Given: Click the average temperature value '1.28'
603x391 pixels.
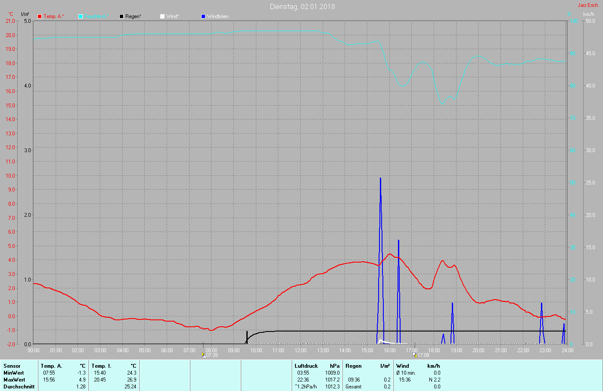Looking at the screenshot, I should coord(81,387).
